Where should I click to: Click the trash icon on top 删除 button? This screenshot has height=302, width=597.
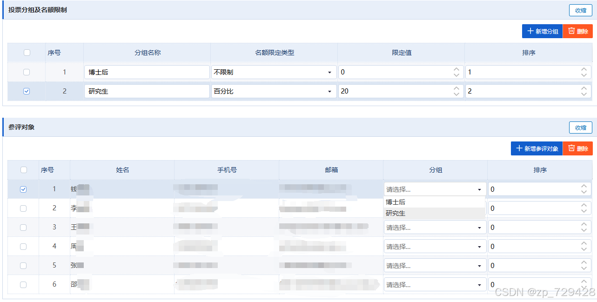(x=570, y=31)
